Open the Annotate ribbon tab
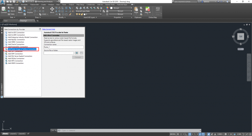The image size is (252, 136). coord(24,5)
